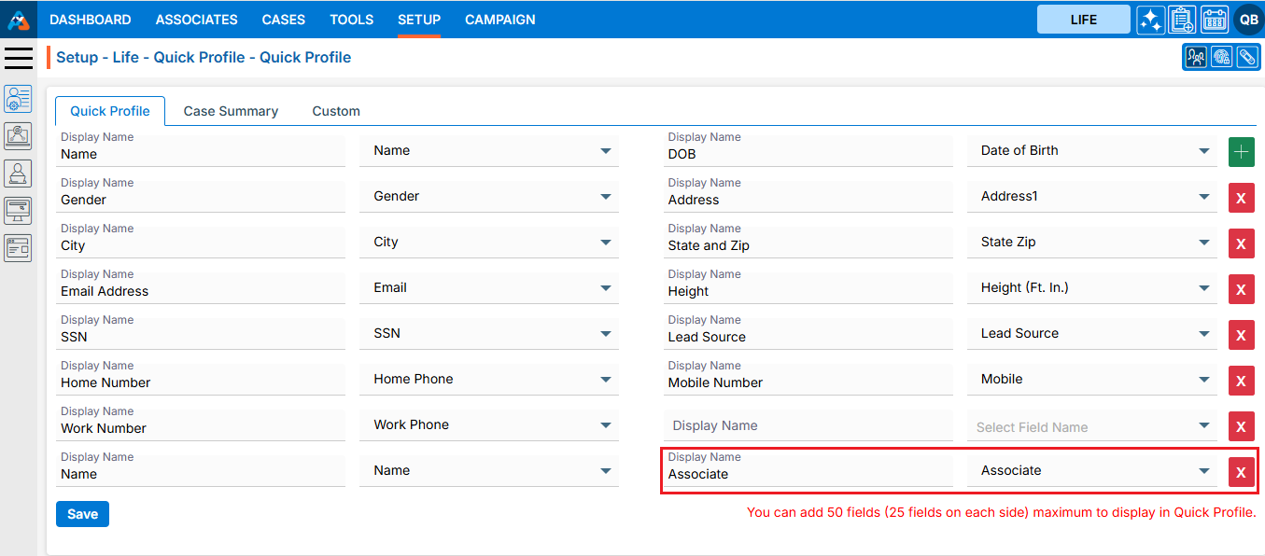Click the family group icon
The image size is (1265, 556).
1196,58
